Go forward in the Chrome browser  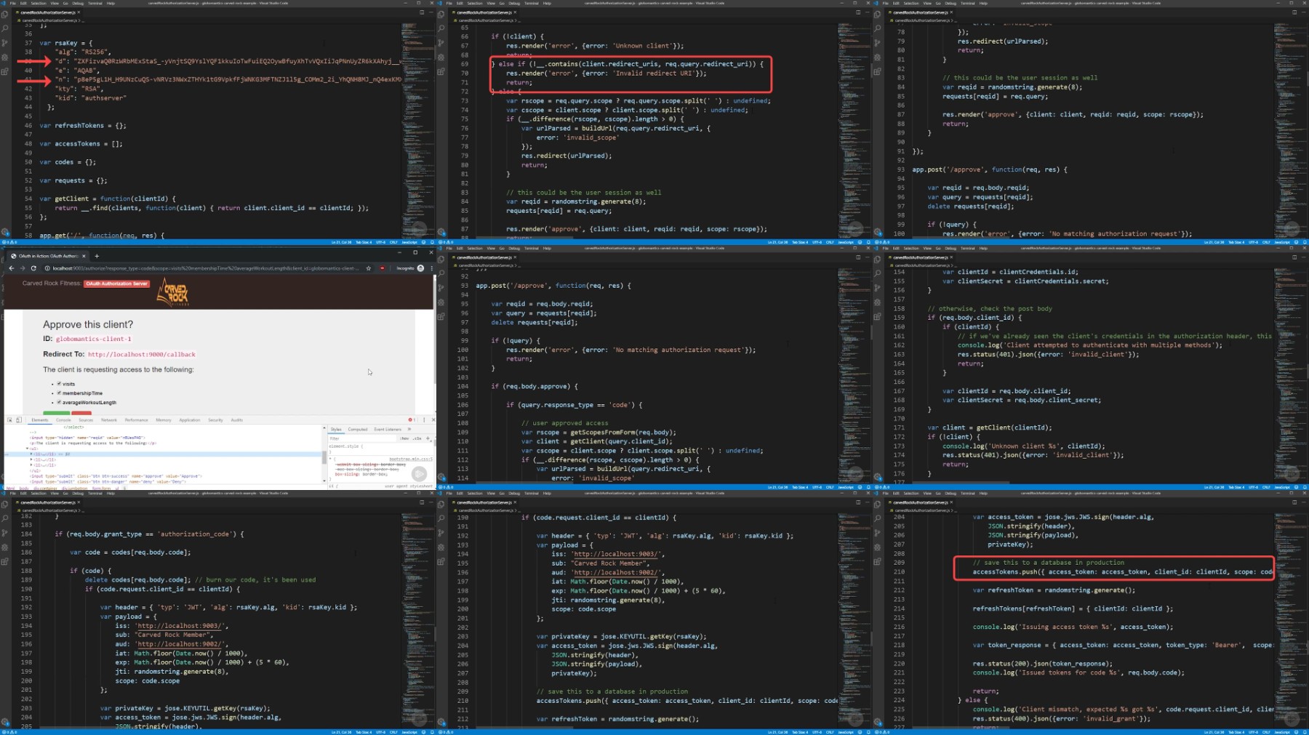coord(22,268)
